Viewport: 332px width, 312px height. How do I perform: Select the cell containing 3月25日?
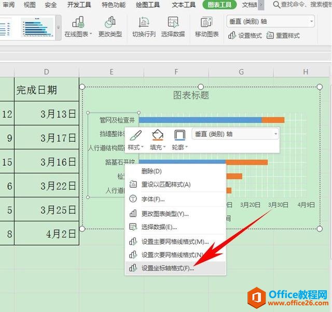point(47,210)
